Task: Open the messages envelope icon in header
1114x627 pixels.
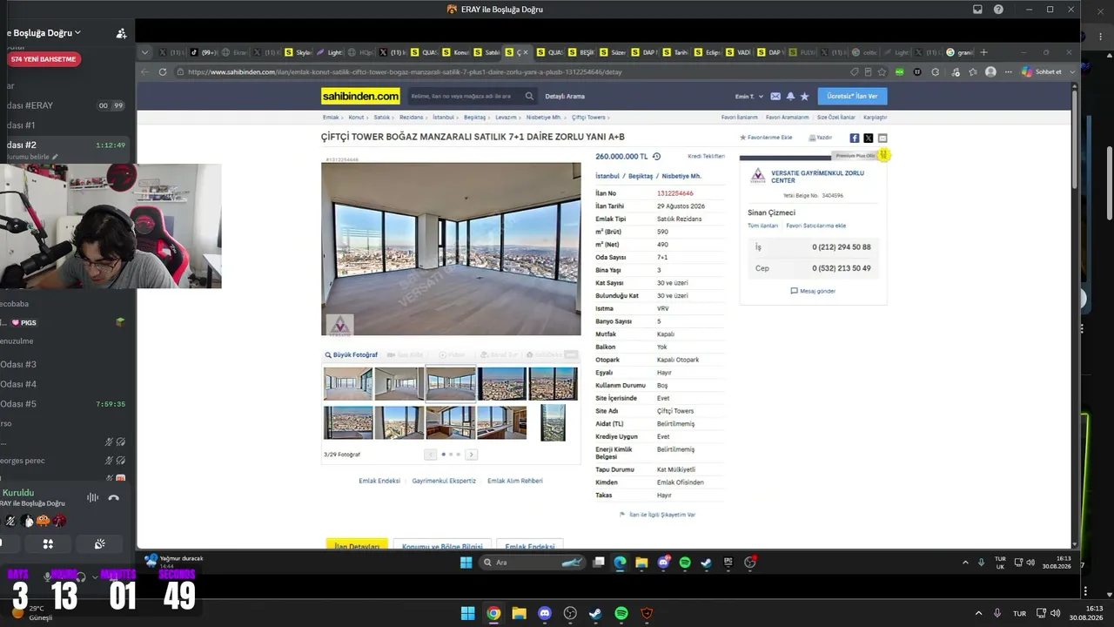Action: click(775, 96)
